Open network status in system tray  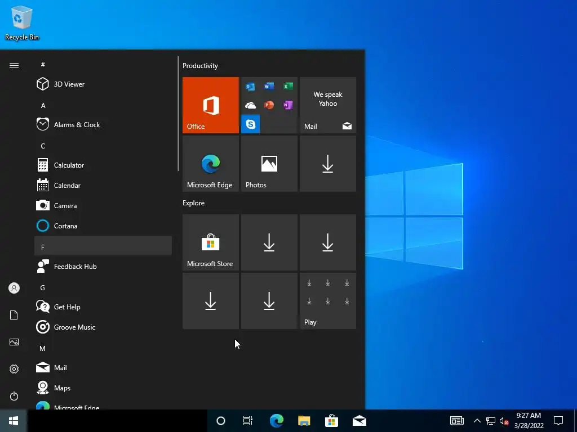pos(491,421)
